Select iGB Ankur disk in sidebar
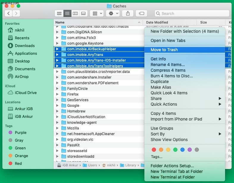This screenshot has width=234, height=183. coord(20,116)
